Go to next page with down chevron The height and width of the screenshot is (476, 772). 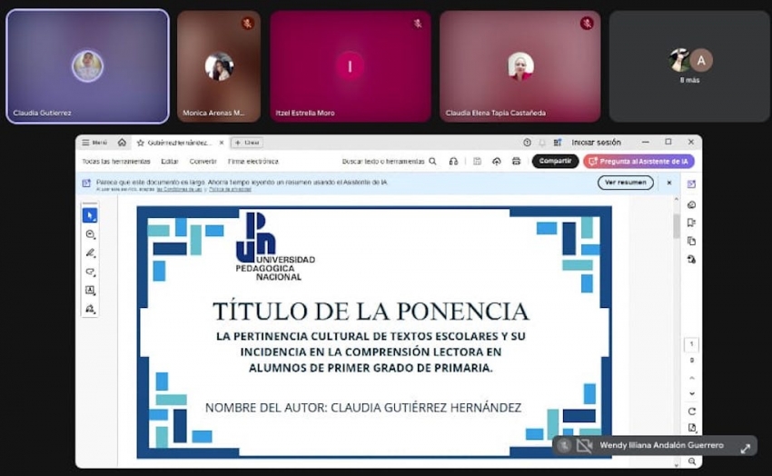pos(691,394)
